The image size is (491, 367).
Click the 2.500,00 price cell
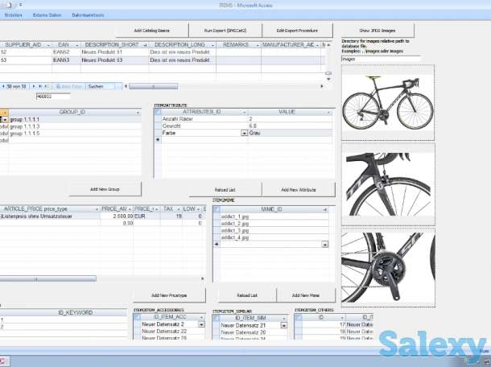click(117, 216)
